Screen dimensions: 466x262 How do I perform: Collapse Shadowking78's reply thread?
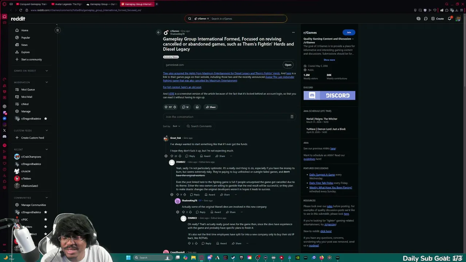pyautogui.click(x=178, y=212)
